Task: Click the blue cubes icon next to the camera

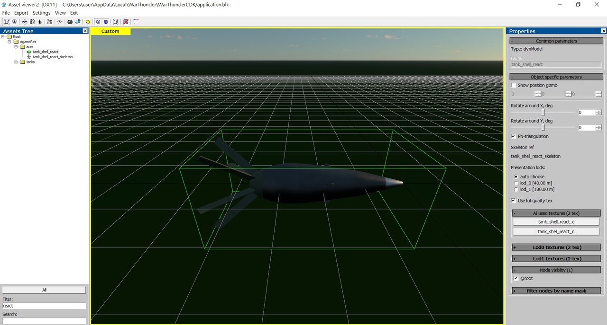Action: (78, 22)
